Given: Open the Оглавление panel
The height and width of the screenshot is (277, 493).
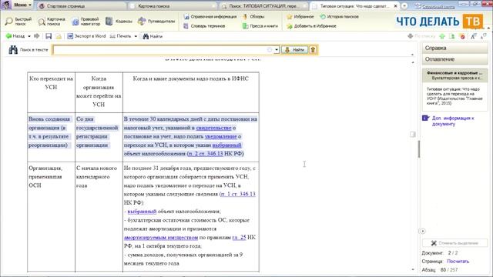Looking at the screenshot, I should click(x=455, y=59).
